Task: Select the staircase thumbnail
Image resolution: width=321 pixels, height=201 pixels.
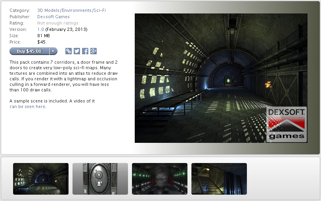Action: pyautogui.click(x=219, y=179)
